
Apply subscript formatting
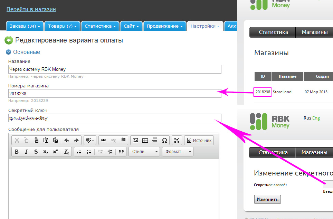(x=46, y=152)
